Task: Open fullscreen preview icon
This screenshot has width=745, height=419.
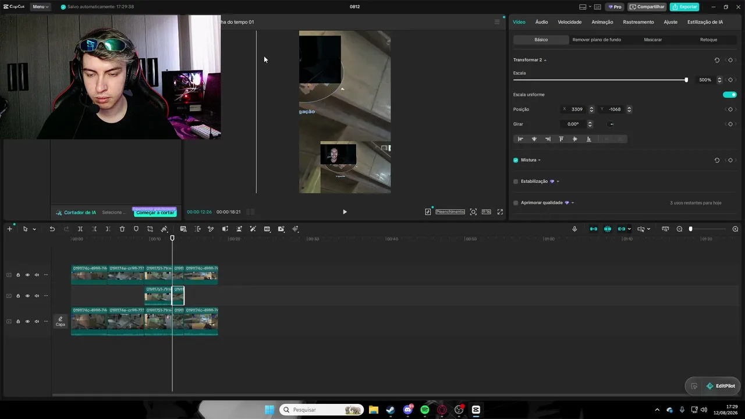Action: click(x=500, y=212)
